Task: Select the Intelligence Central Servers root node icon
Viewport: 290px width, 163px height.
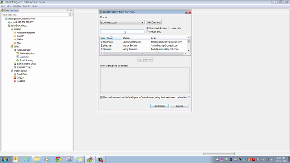Action: click(6, 19)
